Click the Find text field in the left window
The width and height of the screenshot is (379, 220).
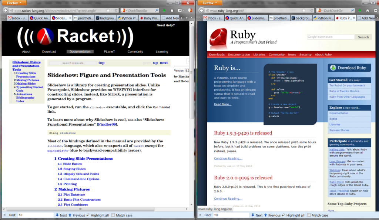(35, 215)
